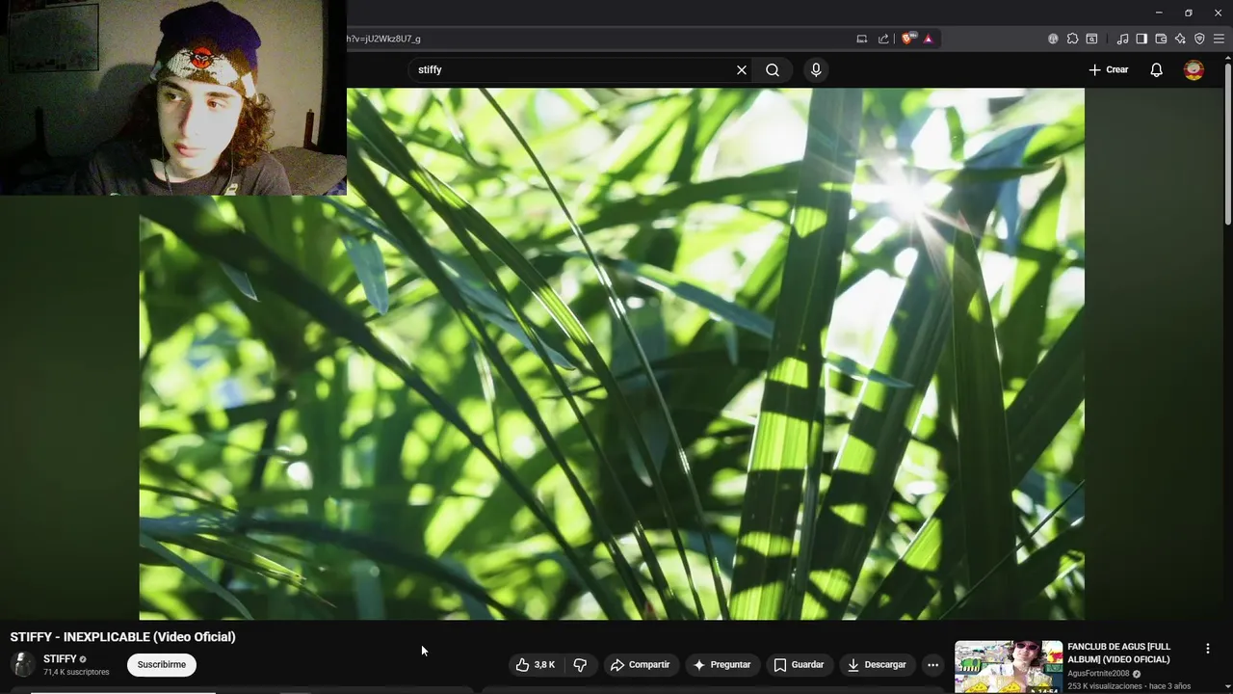
Task: Click the AgusFortnite2008 channel name
Action: coord(1098,674)
